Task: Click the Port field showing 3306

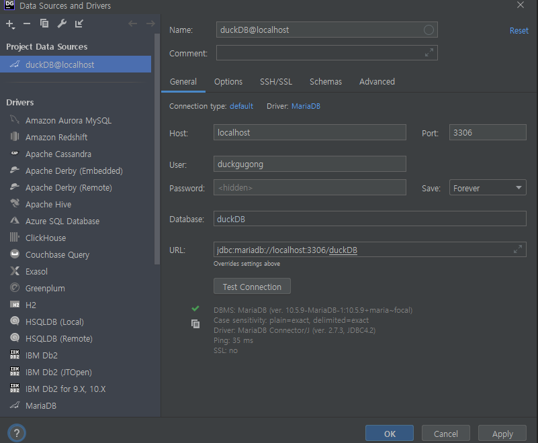Action: pos(488,132)
